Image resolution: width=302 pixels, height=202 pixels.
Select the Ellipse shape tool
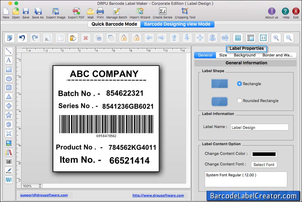[x=9, y=79]
